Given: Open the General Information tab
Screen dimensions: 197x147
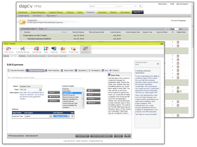Looking at the screenshot, I should (16, 71).
